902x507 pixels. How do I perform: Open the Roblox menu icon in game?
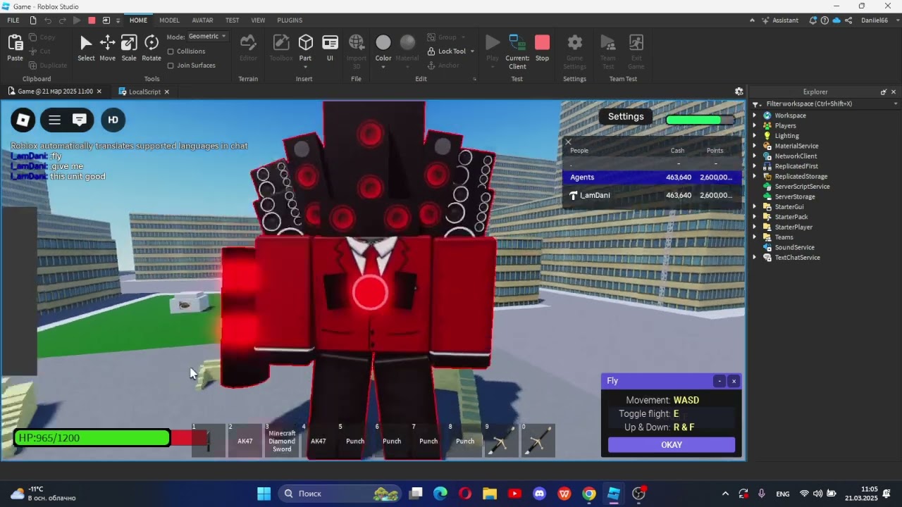(23, 120)
